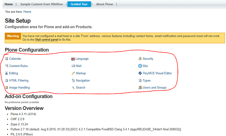
Task: Click the Security padlock icon
Action: pyautogui.click(x=140, y=58)
